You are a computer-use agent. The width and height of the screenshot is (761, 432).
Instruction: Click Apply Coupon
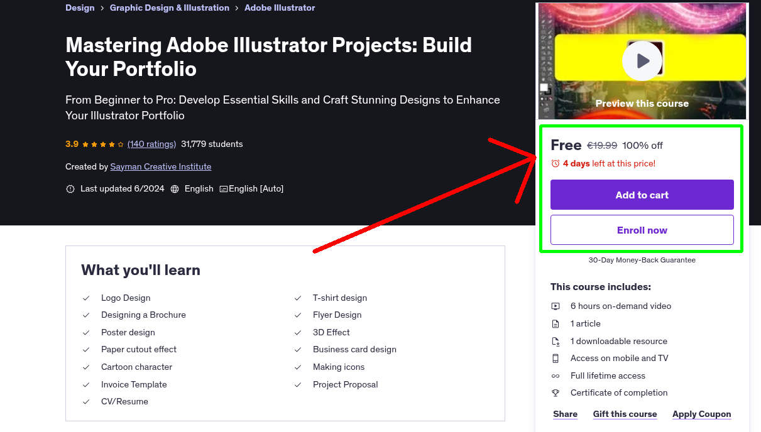point(701,414)
